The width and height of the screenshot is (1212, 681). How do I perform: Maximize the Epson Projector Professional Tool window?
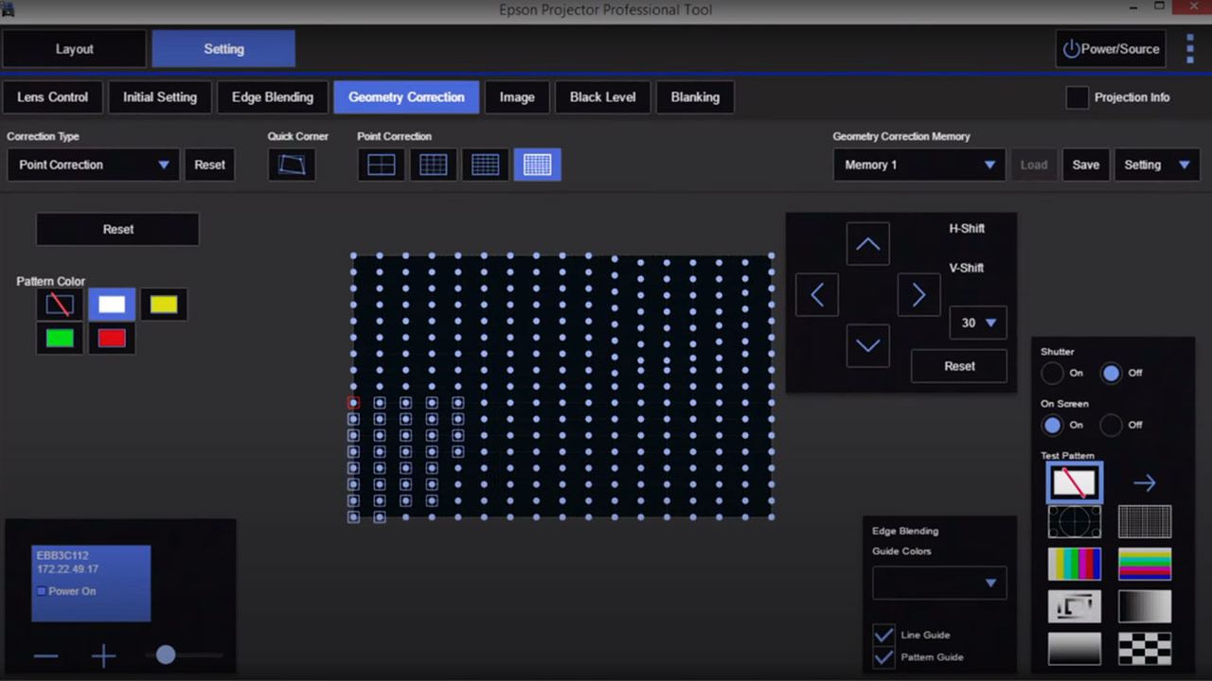click(1160, 7)
